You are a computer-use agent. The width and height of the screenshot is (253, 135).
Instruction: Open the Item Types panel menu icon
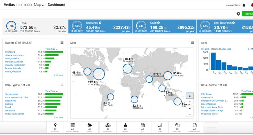[x=62, y=85]
